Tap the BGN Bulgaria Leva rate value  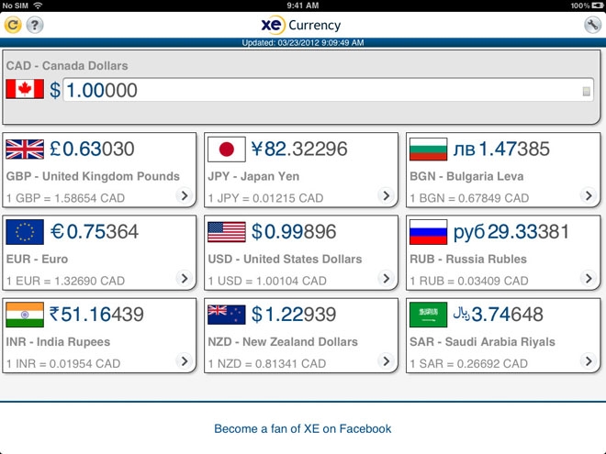[500, 149]
